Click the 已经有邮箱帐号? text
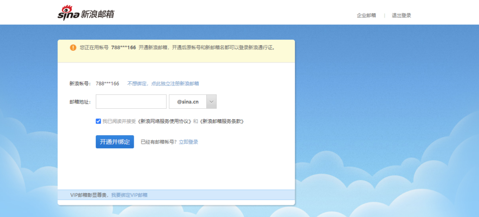The width and height of the screenshot is (479, 217). 159,142
